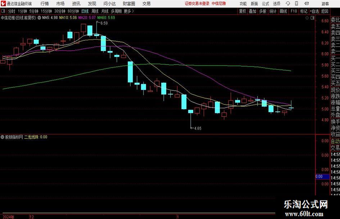Click the diamond icon at chart top right

pos(307,18)
